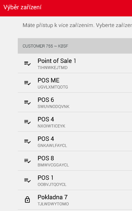
Task: Click checklist icon for device NXOIWTICEYK
Action: coord(27,122)
